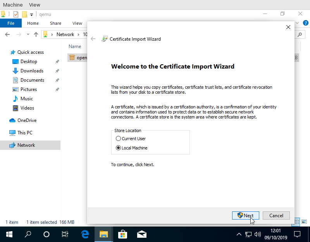Click the Cortana circle icon
Viewport: 310px width, 242px height.
pyautogui.click(x=46, y=234)
